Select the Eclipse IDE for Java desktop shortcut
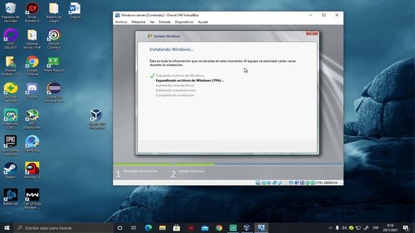Screen dimensions: 415x233 [54, 93]
